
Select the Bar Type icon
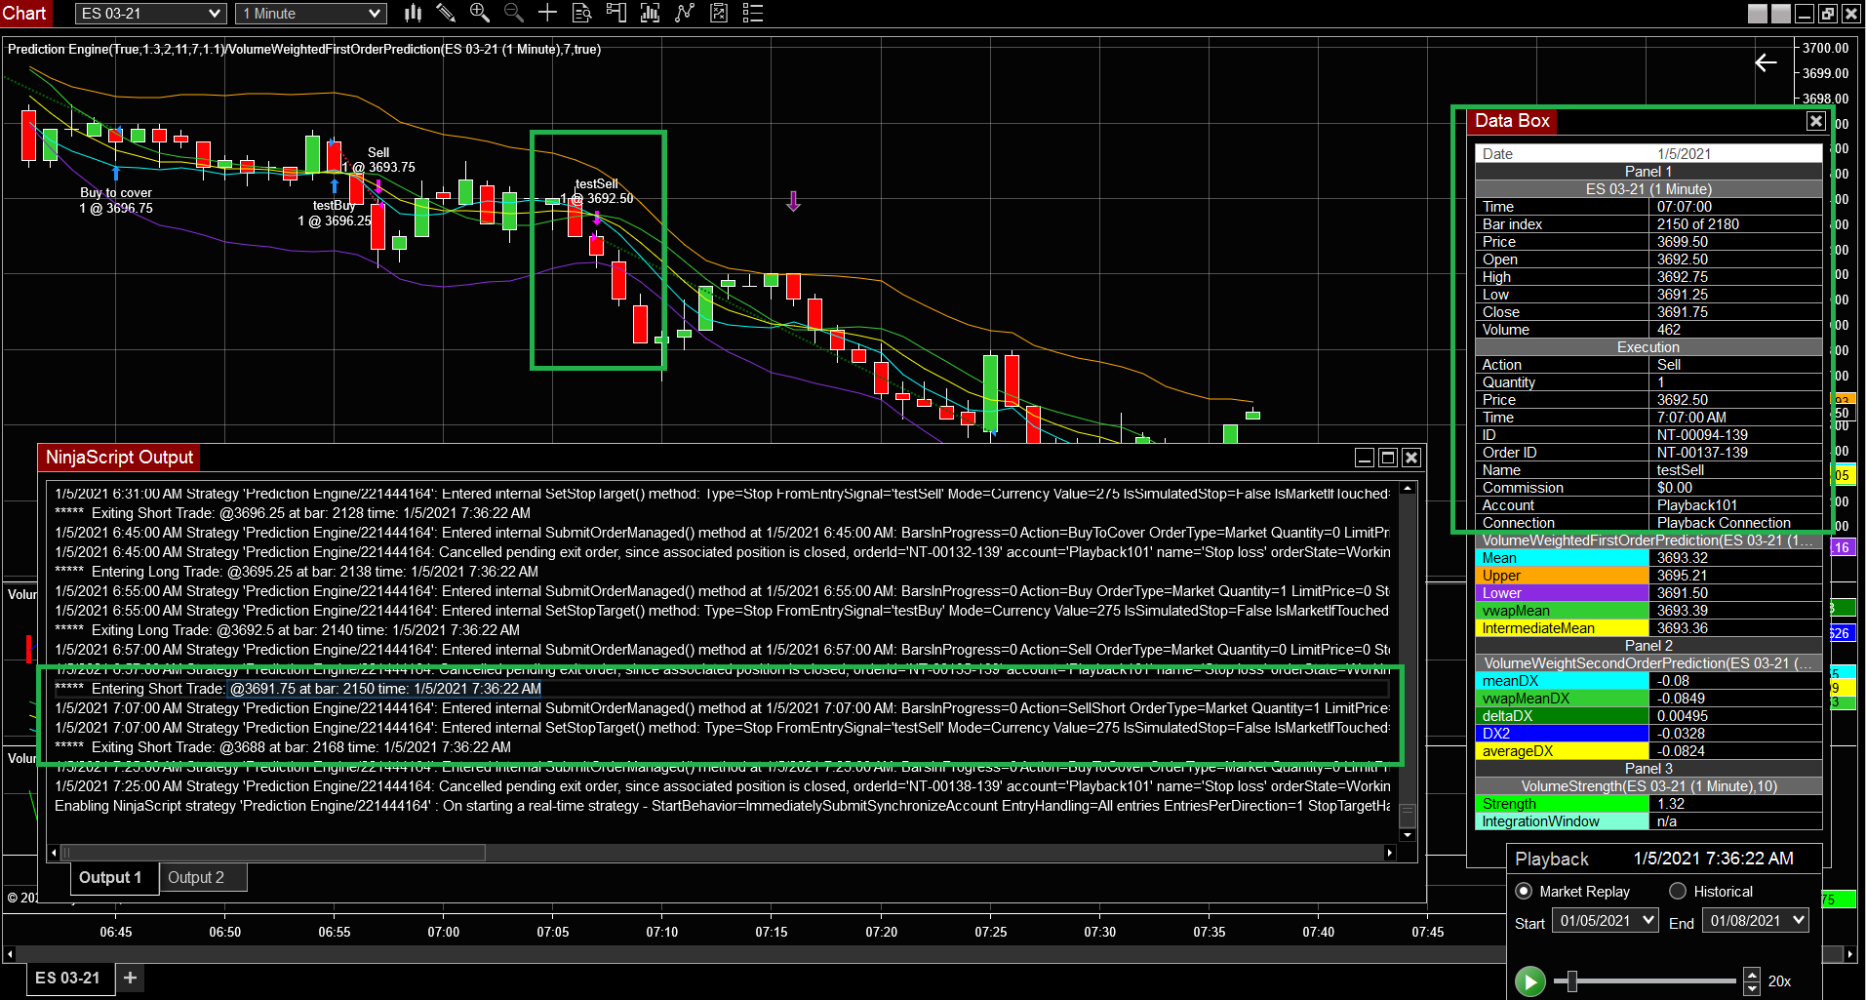click(x=413, y=13)
